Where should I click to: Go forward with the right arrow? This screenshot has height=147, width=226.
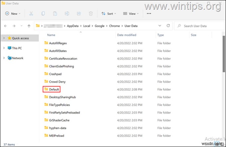click(x=14, y=26)
